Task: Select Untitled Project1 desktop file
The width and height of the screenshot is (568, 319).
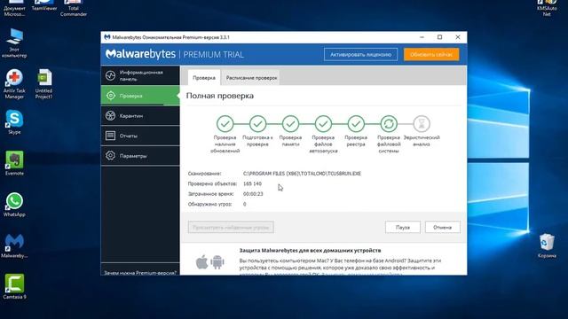Action: click(x=43, y=84)
